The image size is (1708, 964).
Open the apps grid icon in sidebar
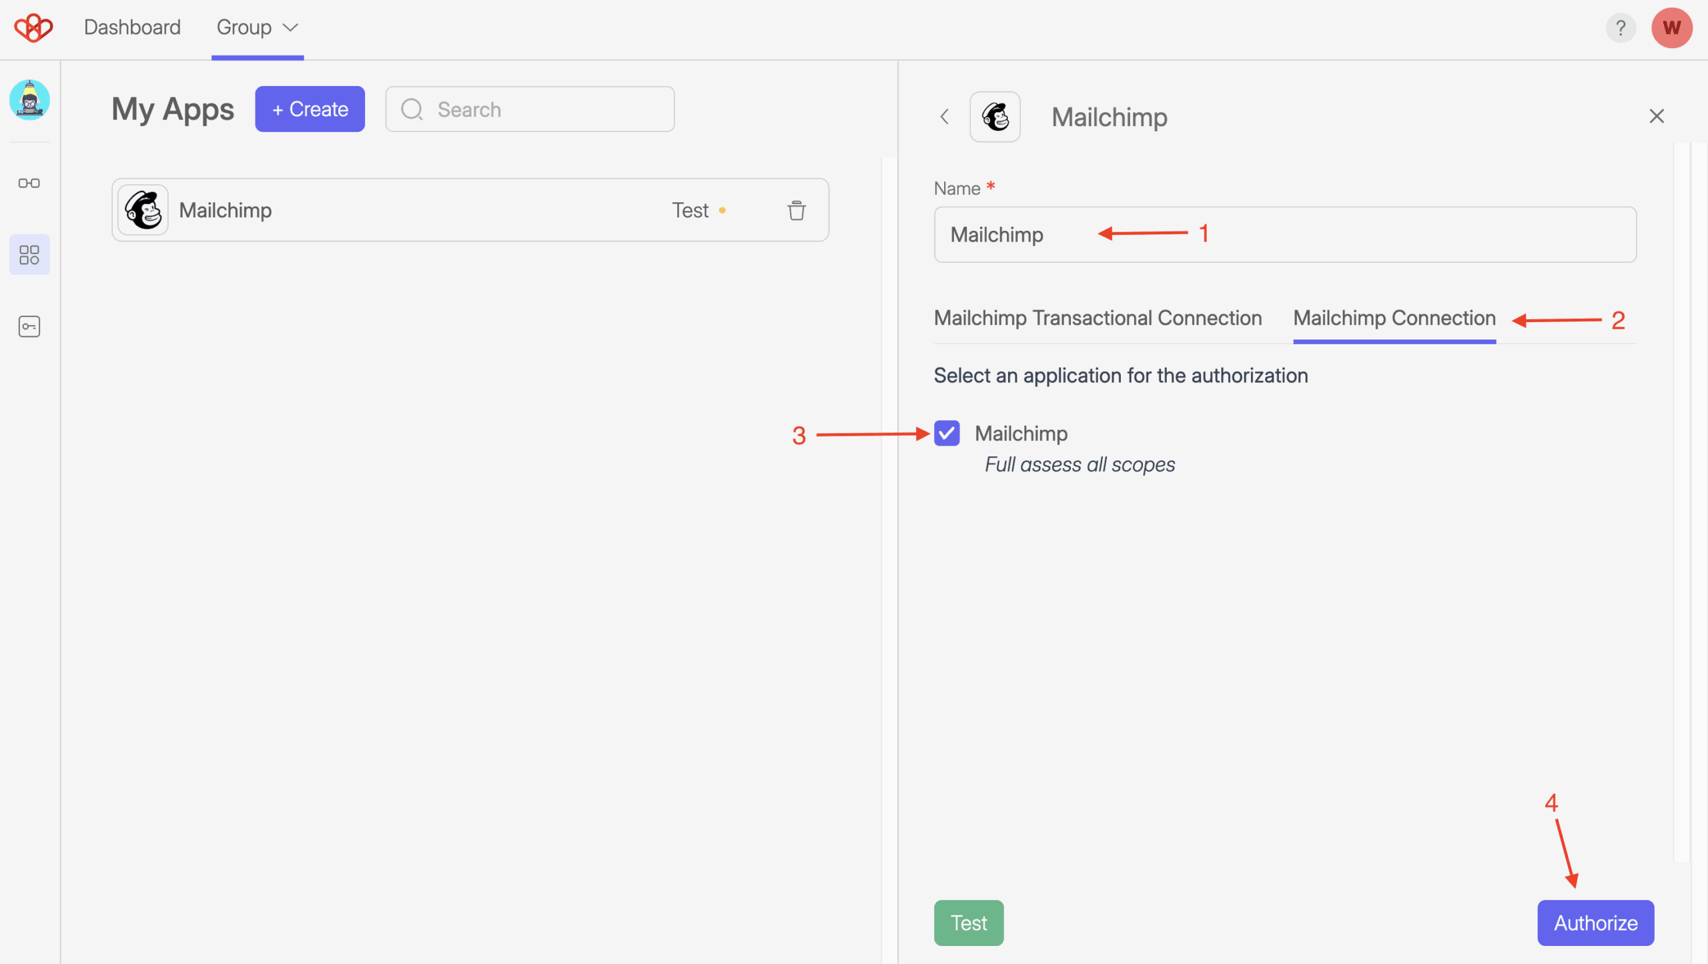29,254
